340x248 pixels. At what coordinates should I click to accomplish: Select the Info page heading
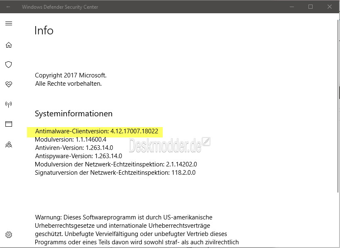click(44, 30)
